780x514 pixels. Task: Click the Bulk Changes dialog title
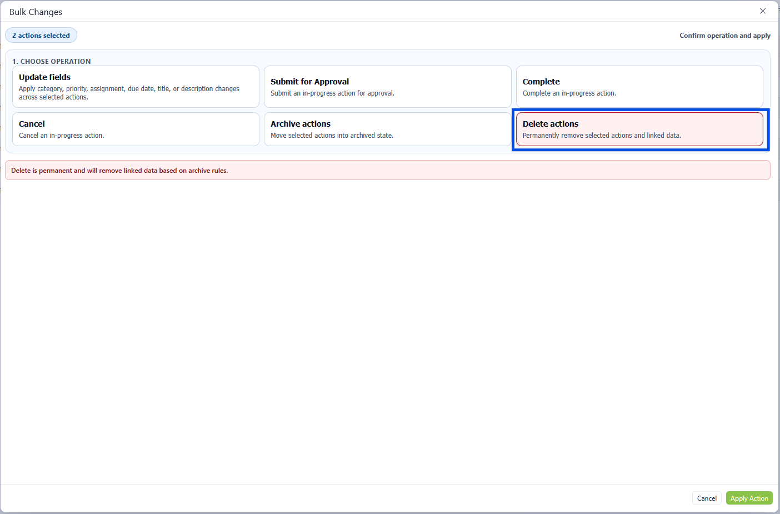36,12
